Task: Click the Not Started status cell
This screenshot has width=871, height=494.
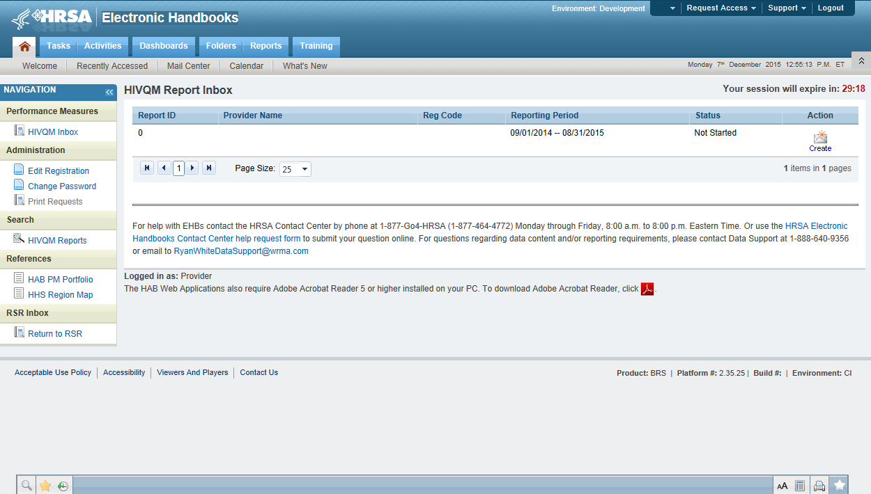Action: [x=716, y=133]
